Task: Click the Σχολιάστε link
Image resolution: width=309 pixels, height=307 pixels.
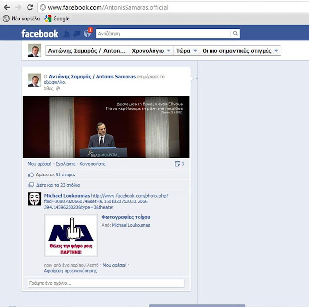Action: (66, 164)
